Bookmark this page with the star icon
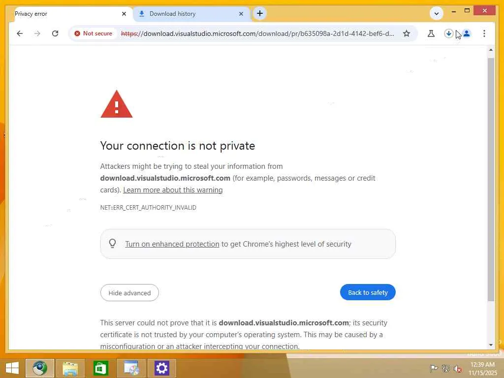 pyautogui.click(x=407, y=33)
